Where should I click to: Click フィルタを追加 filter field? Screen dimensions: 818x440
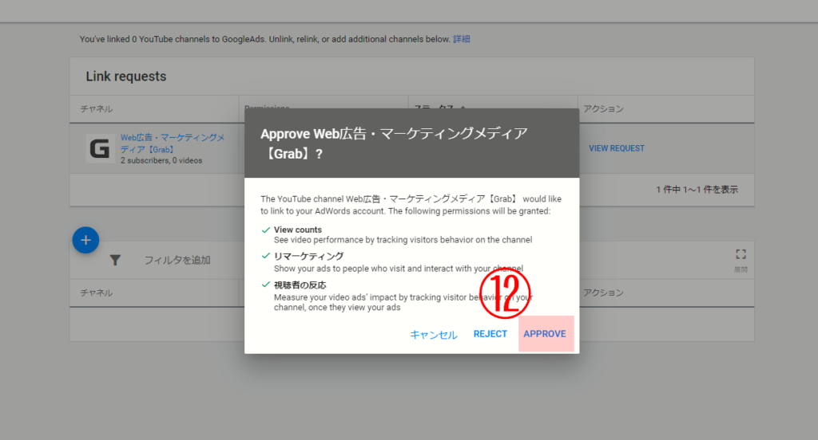pos(177,260)
